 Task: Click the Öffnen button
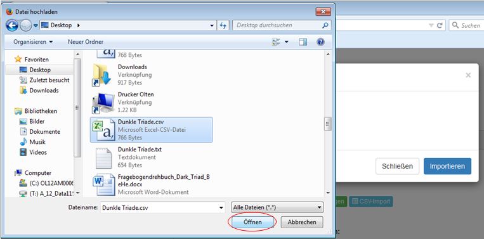click(x=252, y=222)
